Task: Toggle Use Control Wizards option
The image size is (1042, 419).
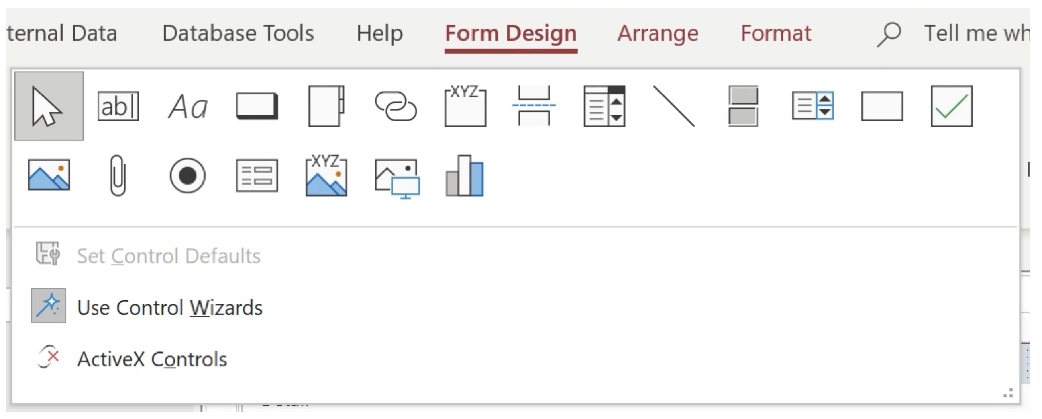Action: (x=169, y=308)
